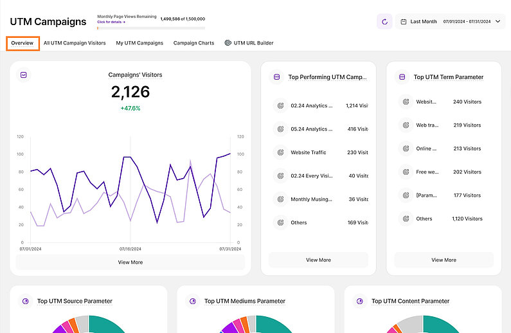This screenshot has width=511, height=333.
Task: Click the chart icon on Campaigns' Visitors card
Action: pyautogui.click(x=24, y=75)
